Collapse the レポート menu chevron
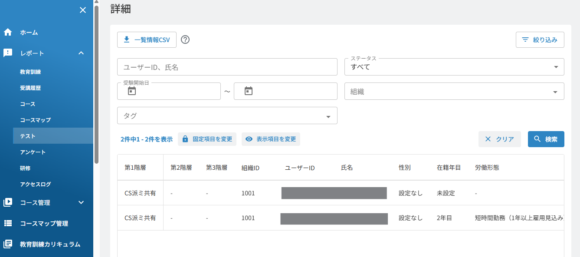580x257 pixels. click(x=81, y=53)
